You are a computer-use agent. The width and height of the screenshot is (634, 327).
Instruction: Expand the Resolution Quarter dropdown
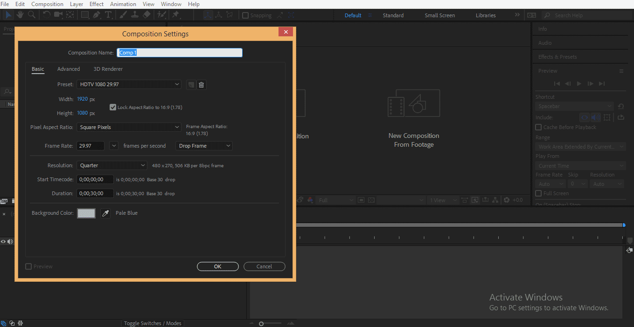[112, 165]
